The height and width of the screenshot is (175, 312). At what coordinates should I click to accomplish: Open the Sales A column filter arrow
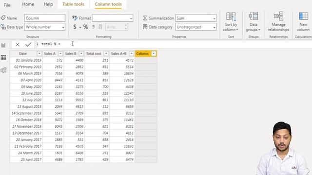click(x=60, y=53)
